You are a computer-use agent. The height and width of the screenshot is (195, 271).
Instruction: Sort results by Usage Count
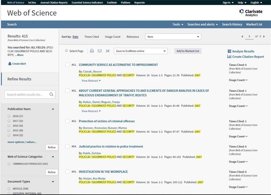tap(113, 37)
